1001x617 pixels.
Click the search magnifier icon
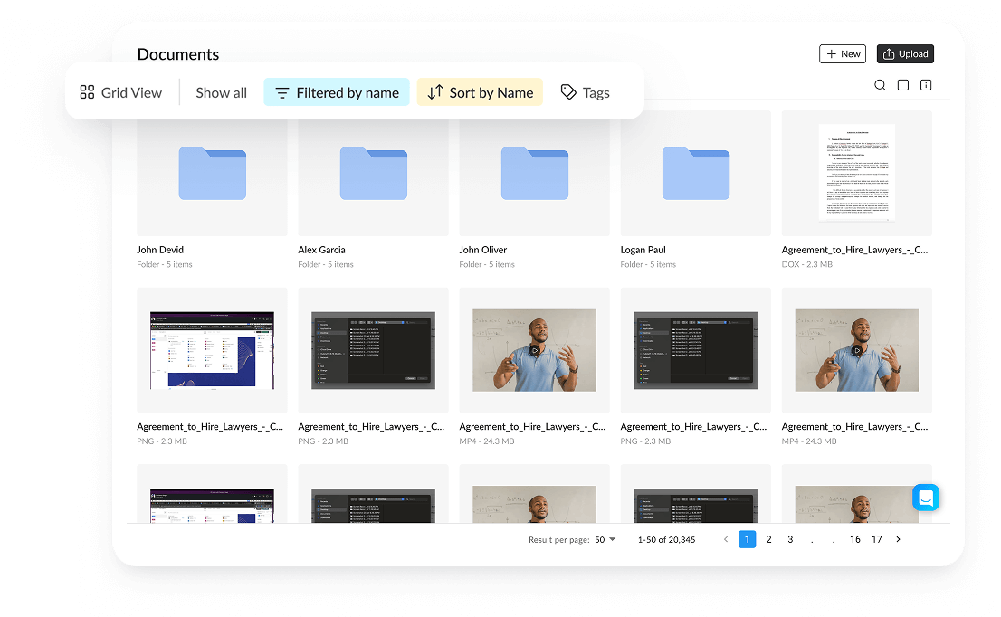(x=880, y=85)
